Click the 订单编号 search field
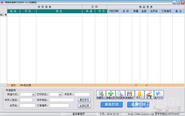Screen dimensions: 185x116 click(x=59, y=105)
